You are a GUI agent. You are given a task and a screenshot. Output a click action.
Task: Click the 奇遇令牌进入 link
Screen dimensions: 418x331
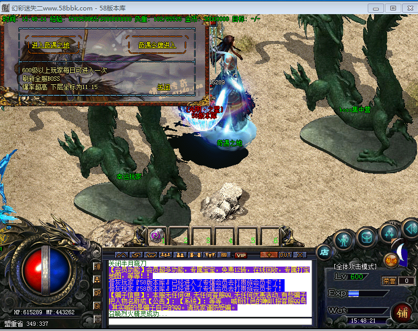[x=157, y=45]
